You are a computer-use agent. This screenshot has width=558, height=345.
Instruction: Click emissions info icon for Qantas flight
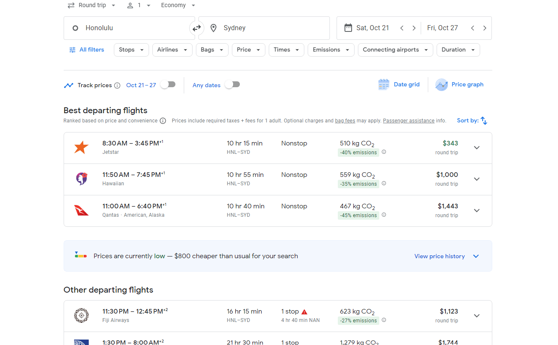pos(384,215)
